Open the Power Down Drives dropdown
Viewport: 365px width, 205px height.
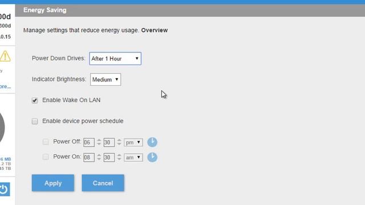coord(115,59)
